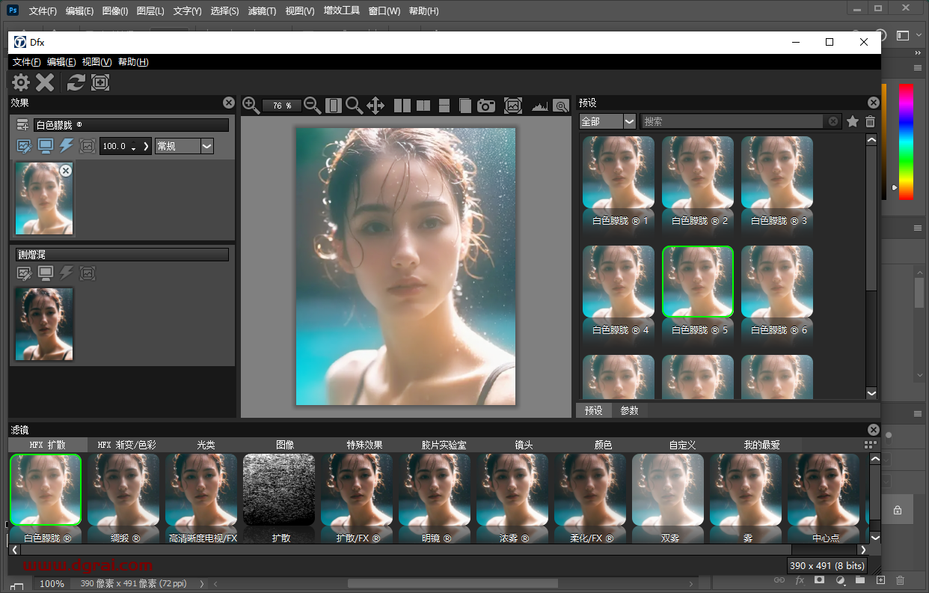929x593 pixels.
Task: Click the A/B comparison pages icon
Action: click(x=464, y=106)
